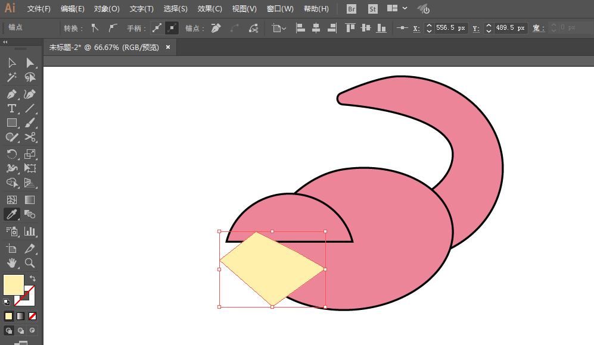This screenshot has width=594, height=345.
Task: Pick the Magic Wand tool
Action: [12, 77]
